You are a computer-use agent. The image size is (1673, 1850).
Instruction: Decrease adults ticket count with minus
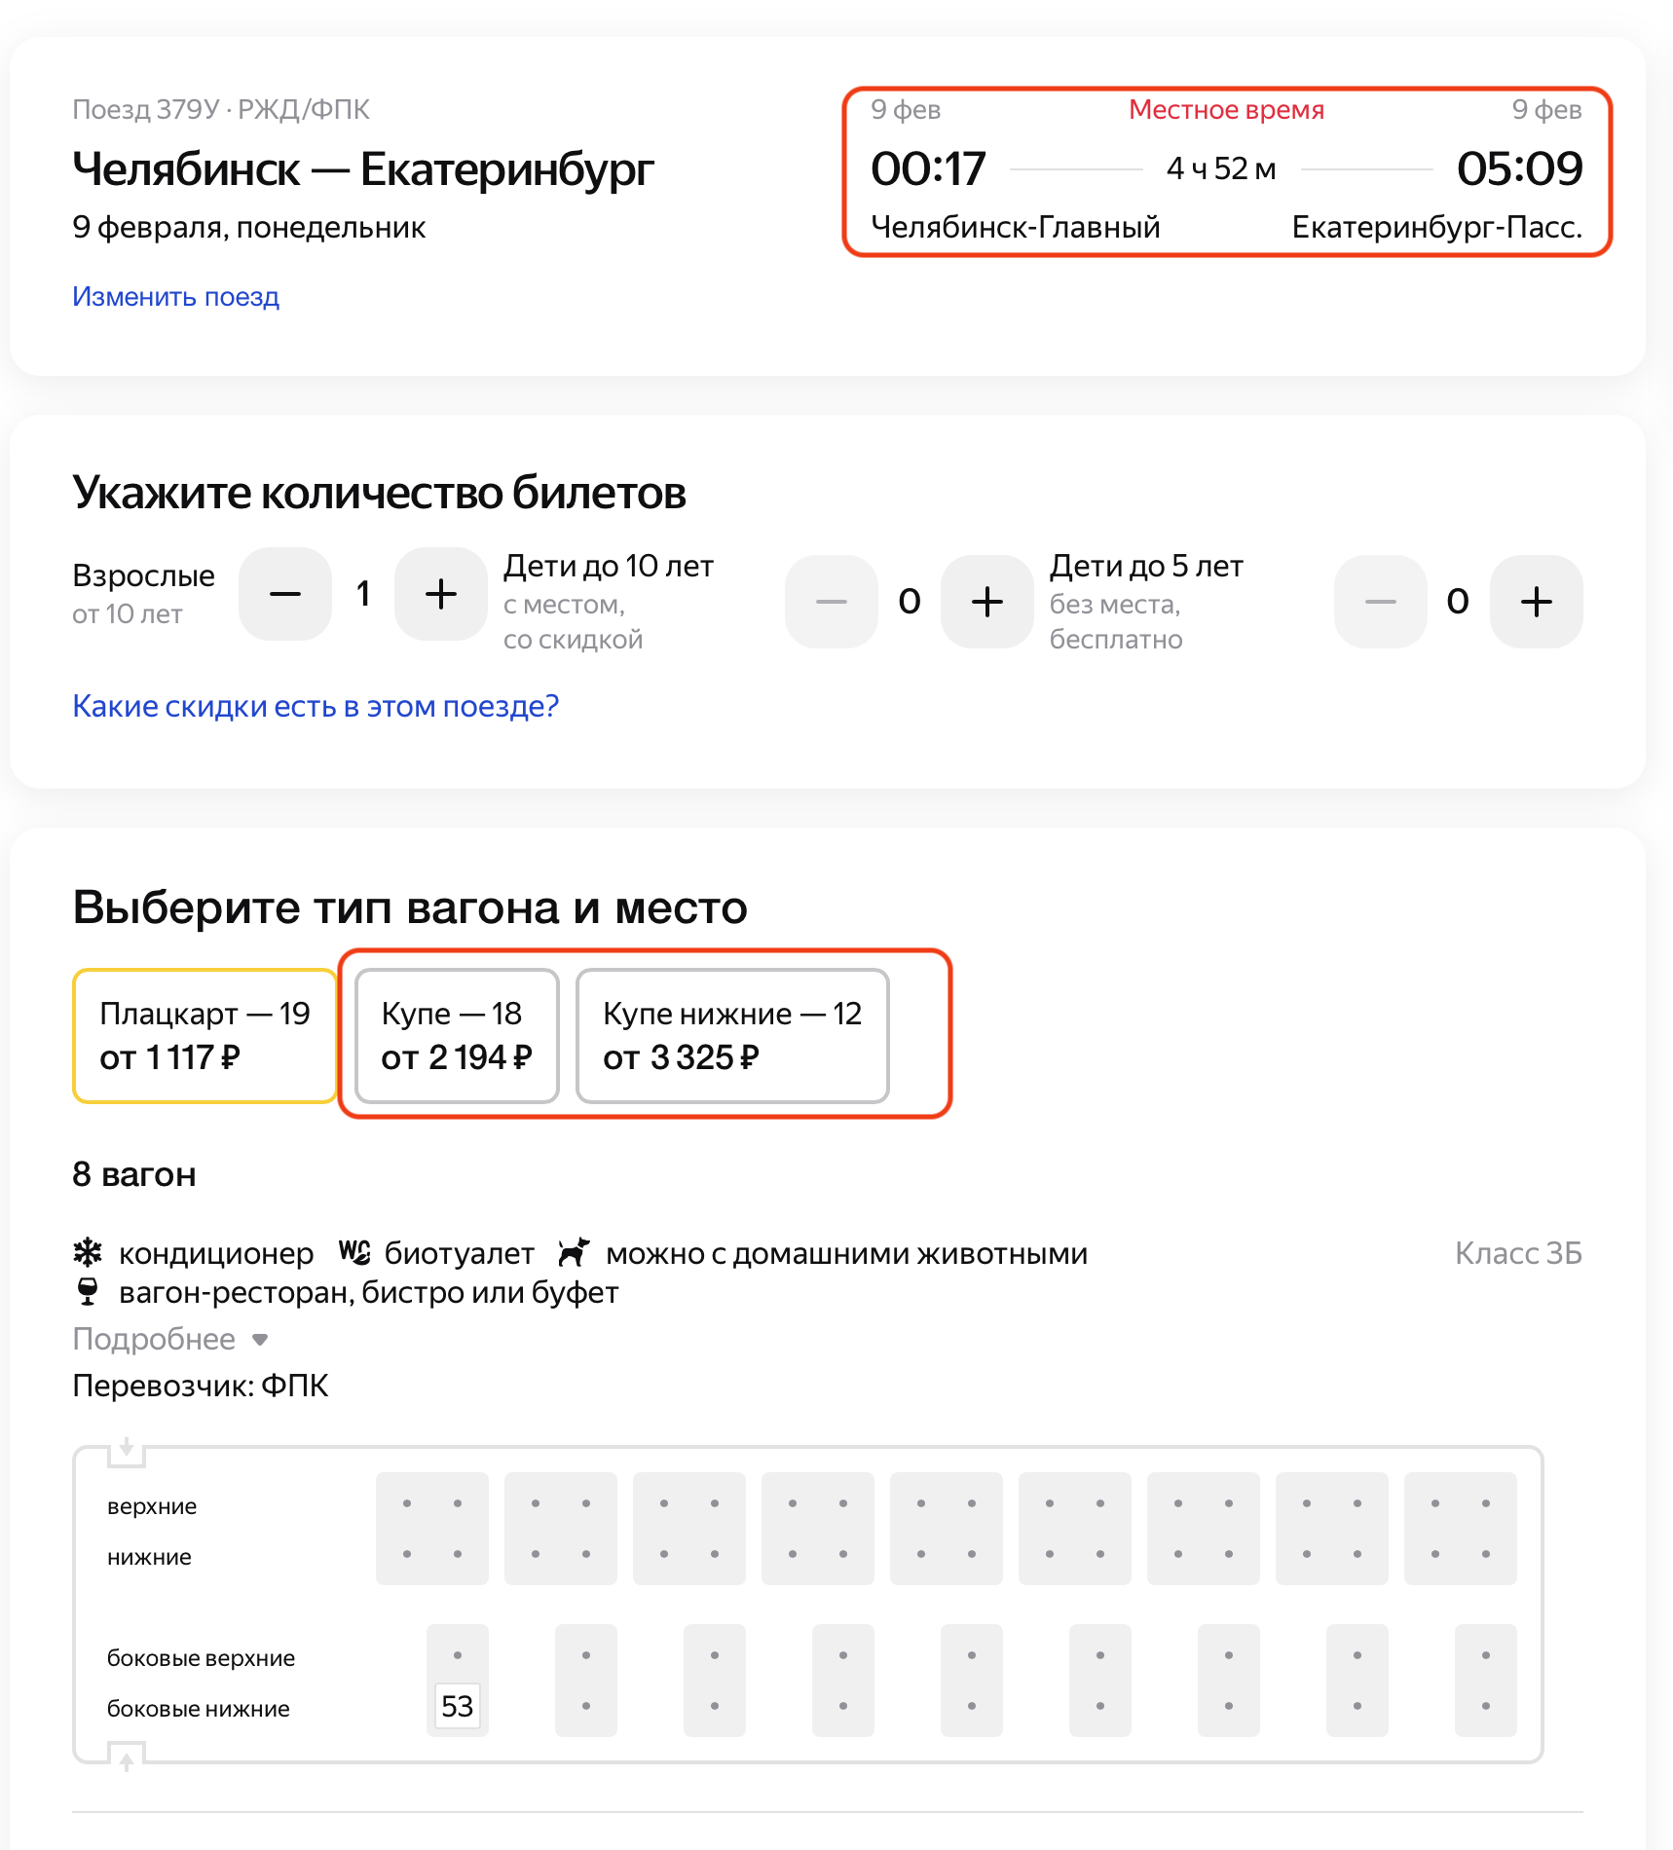point(285,594)
